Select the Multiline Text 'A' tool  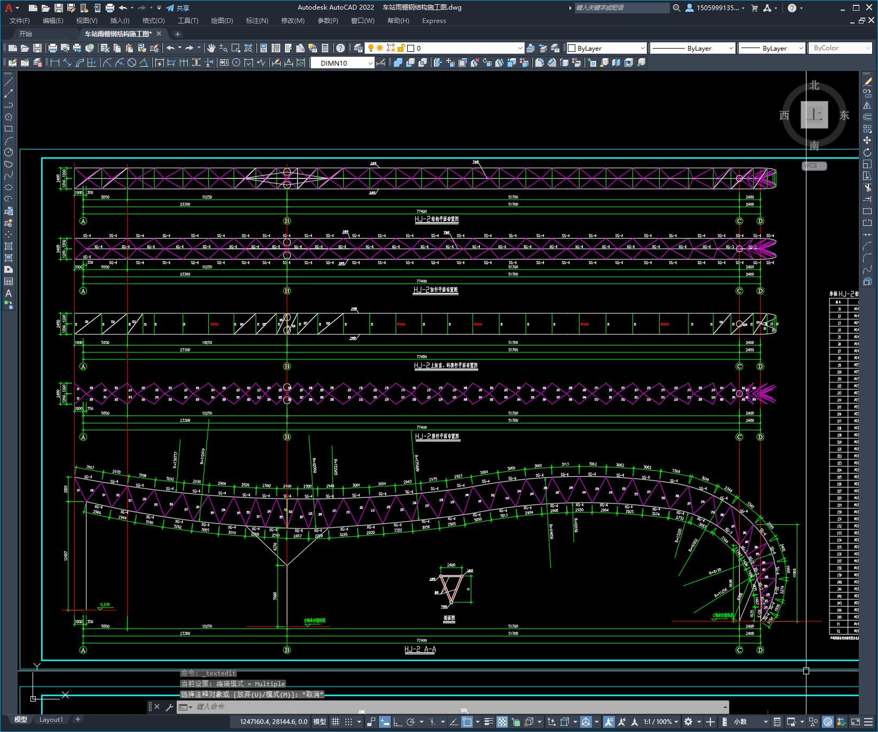pos(9,293)
